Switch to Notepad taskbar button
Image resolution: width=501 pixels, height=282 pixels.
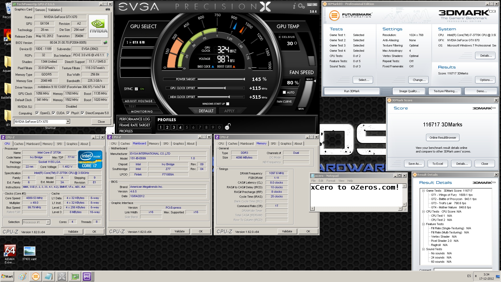coord(49,277)
